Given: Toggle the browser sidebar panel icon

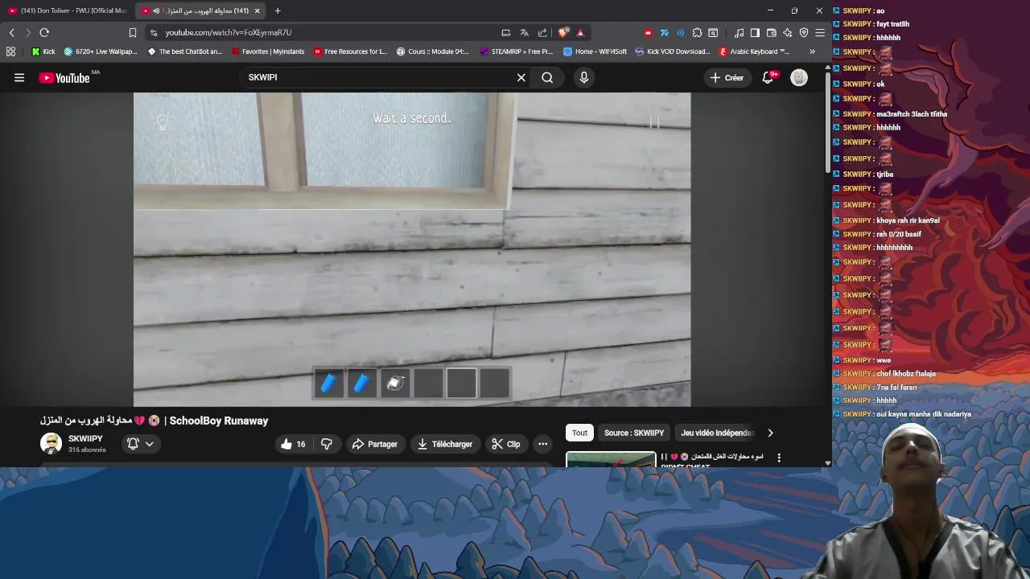Looking at the screenshot, I should click(x=755, y=32).
